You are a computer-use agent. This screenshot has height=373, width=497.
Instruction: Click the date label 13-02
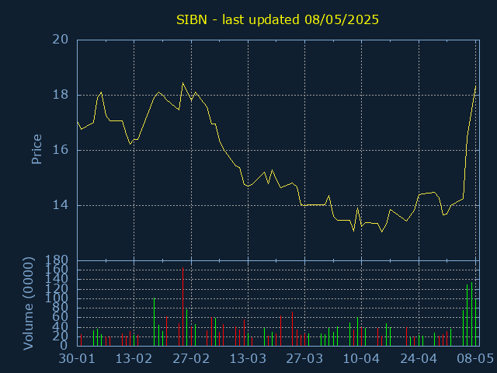(x=134, y=359)
